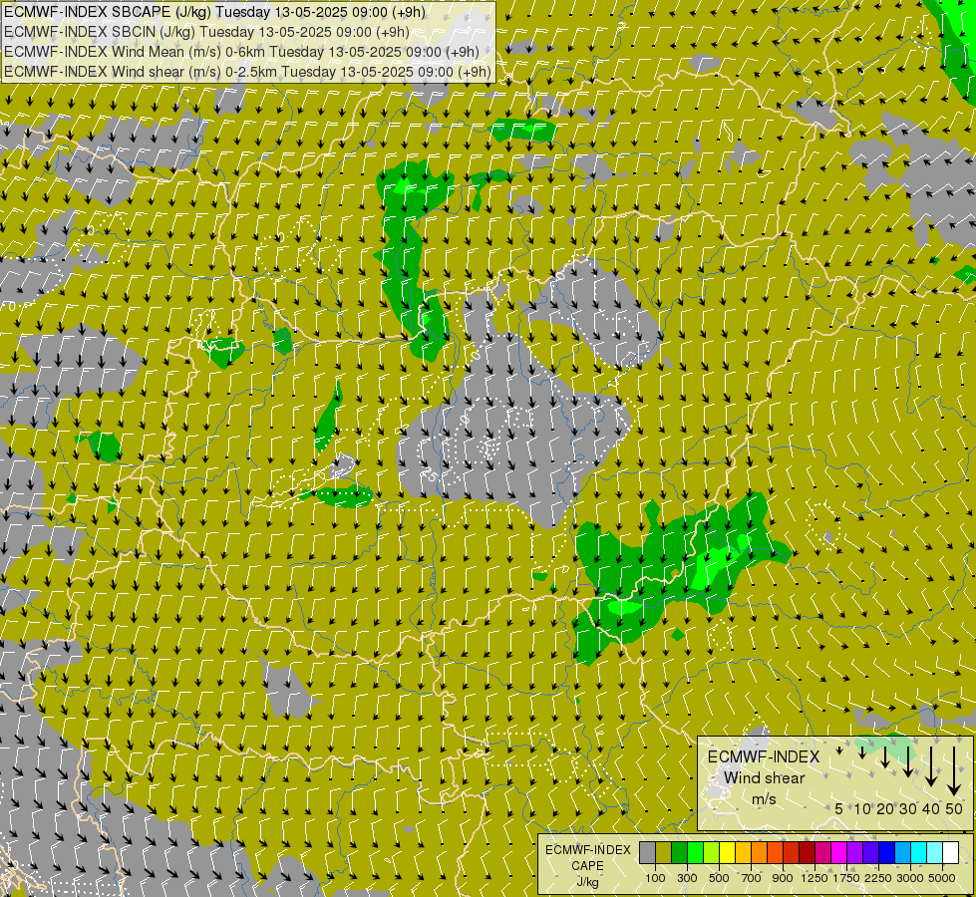
Task: Click the CAPE legend label 300
Action: coord(687,878)
